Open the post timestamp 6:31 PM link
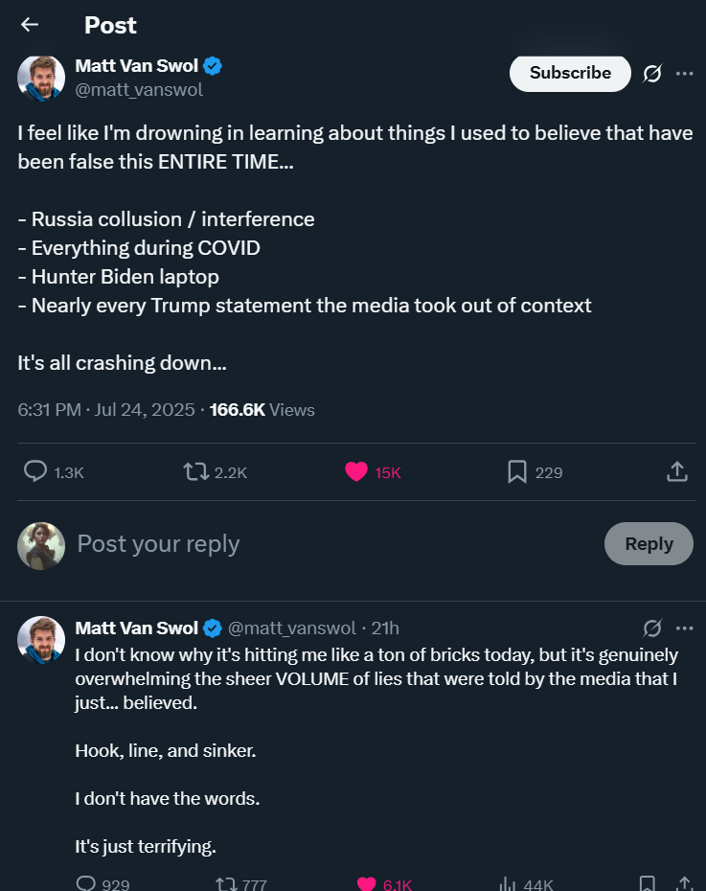This screenshot has height=891, width=706. (49, 410)
